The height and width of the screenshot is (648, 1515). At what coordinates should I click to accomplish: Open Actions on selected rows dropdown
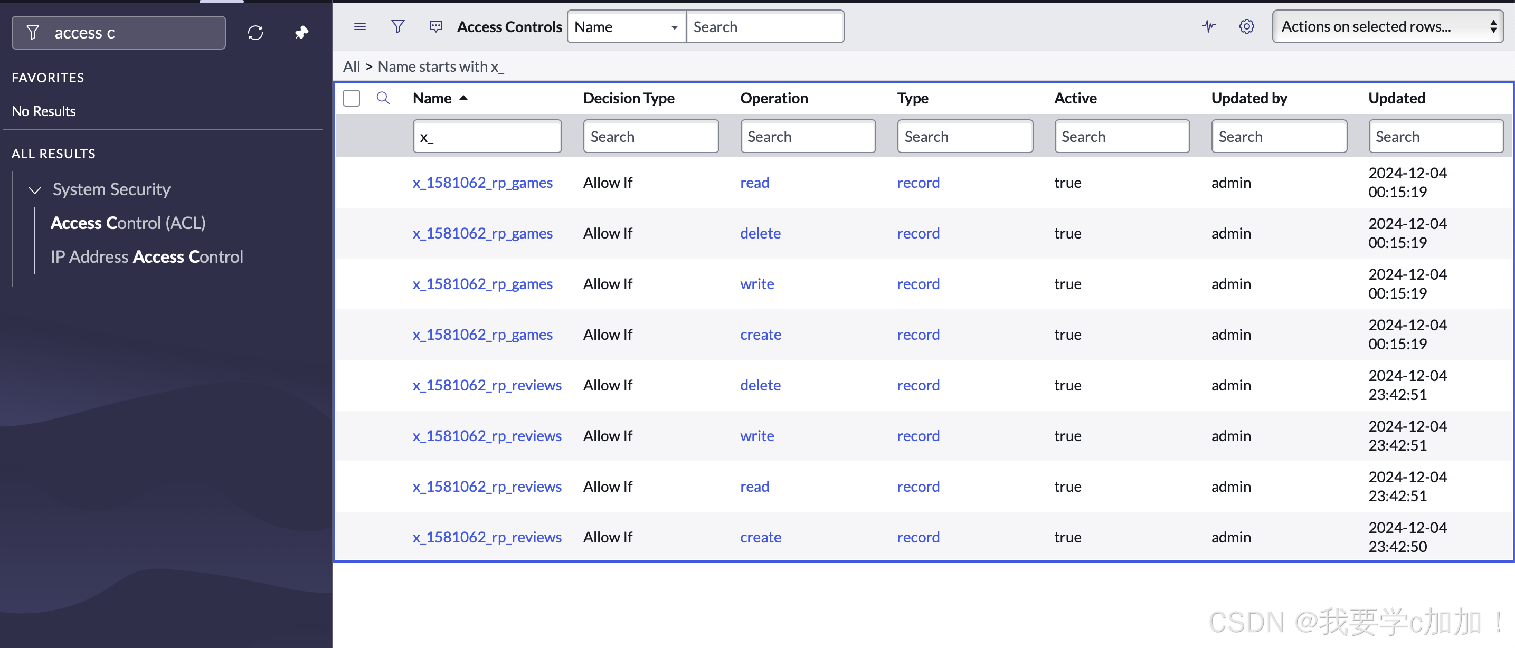click(1387, 27)
